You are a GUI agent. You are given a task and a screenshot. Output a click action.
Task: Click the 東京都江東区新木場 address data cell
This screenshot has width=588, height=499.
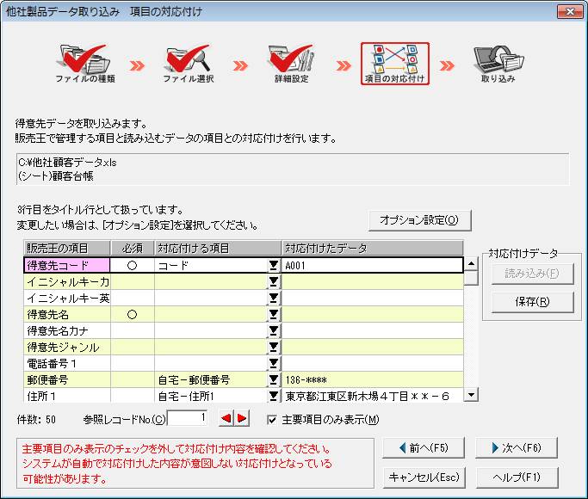point(373,396)
